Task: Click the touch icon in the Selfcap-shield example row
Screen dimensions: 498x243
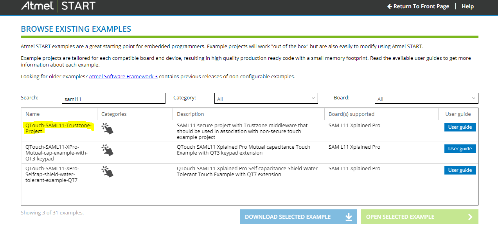Action: point(107,171)
